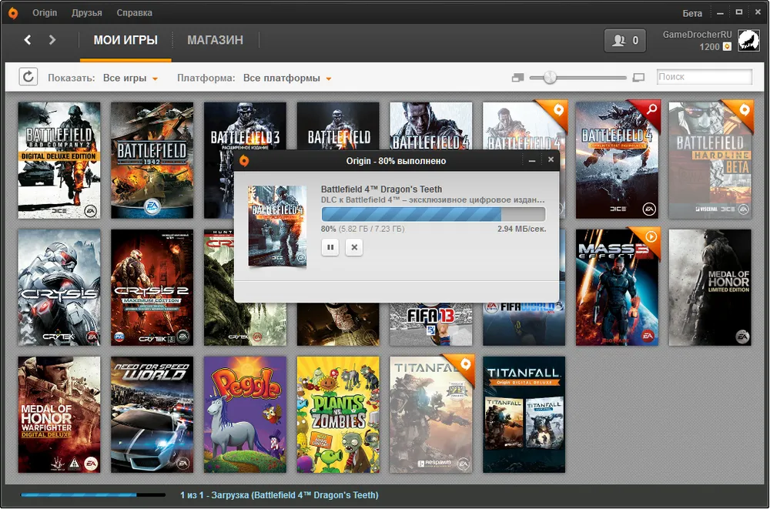Click the Origin logo in title bar
The height and width of the screenshot is (509, 770).
pos(12,13)
